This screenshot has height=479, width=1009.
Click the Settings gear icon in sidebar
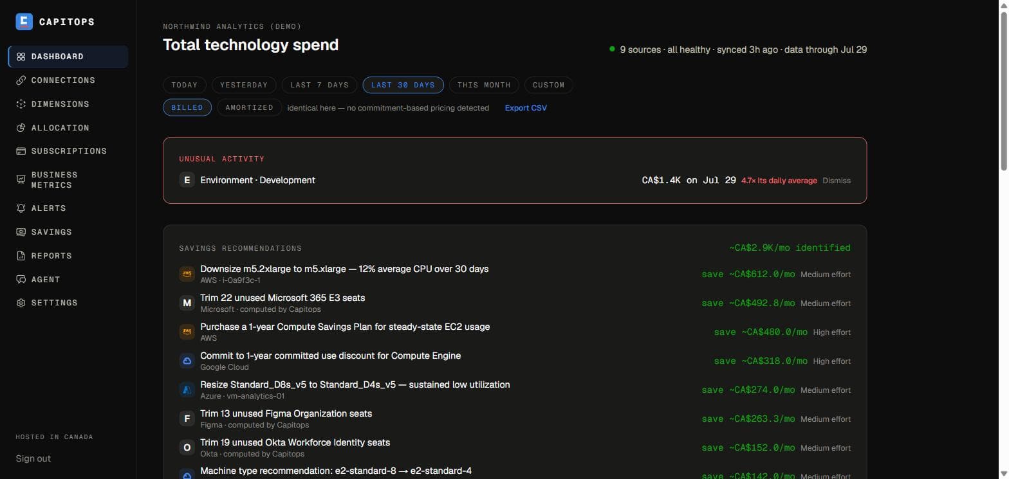pyautogui.click(x=21, y=303)
